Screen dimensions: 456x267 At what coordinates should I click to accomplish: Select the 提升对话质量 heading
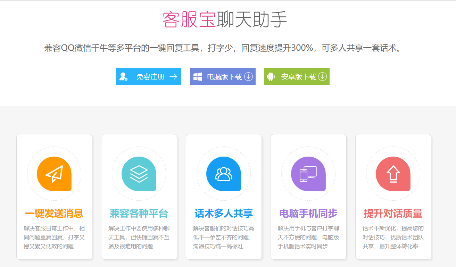[x=393, y=214]
